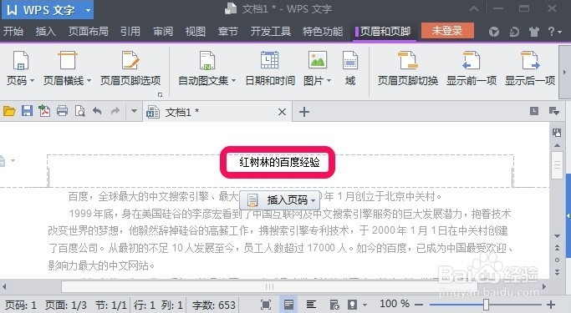Click the 自动图文集 auto text icon
This screenshot has width=571, height=313.
(x=207, y=61)
